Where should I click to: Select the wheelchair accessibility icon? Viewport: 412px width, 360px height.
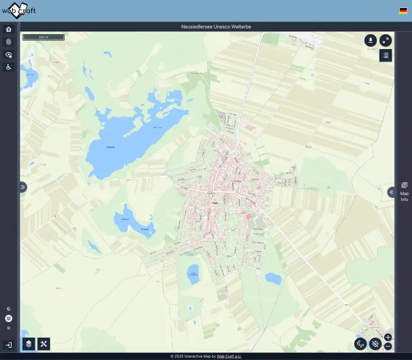(x=8, y=67)
